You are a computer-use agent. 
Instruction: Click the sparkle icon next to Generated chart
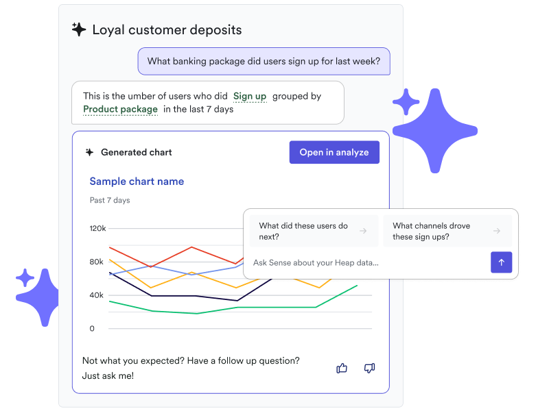click(x=89, y=152)
